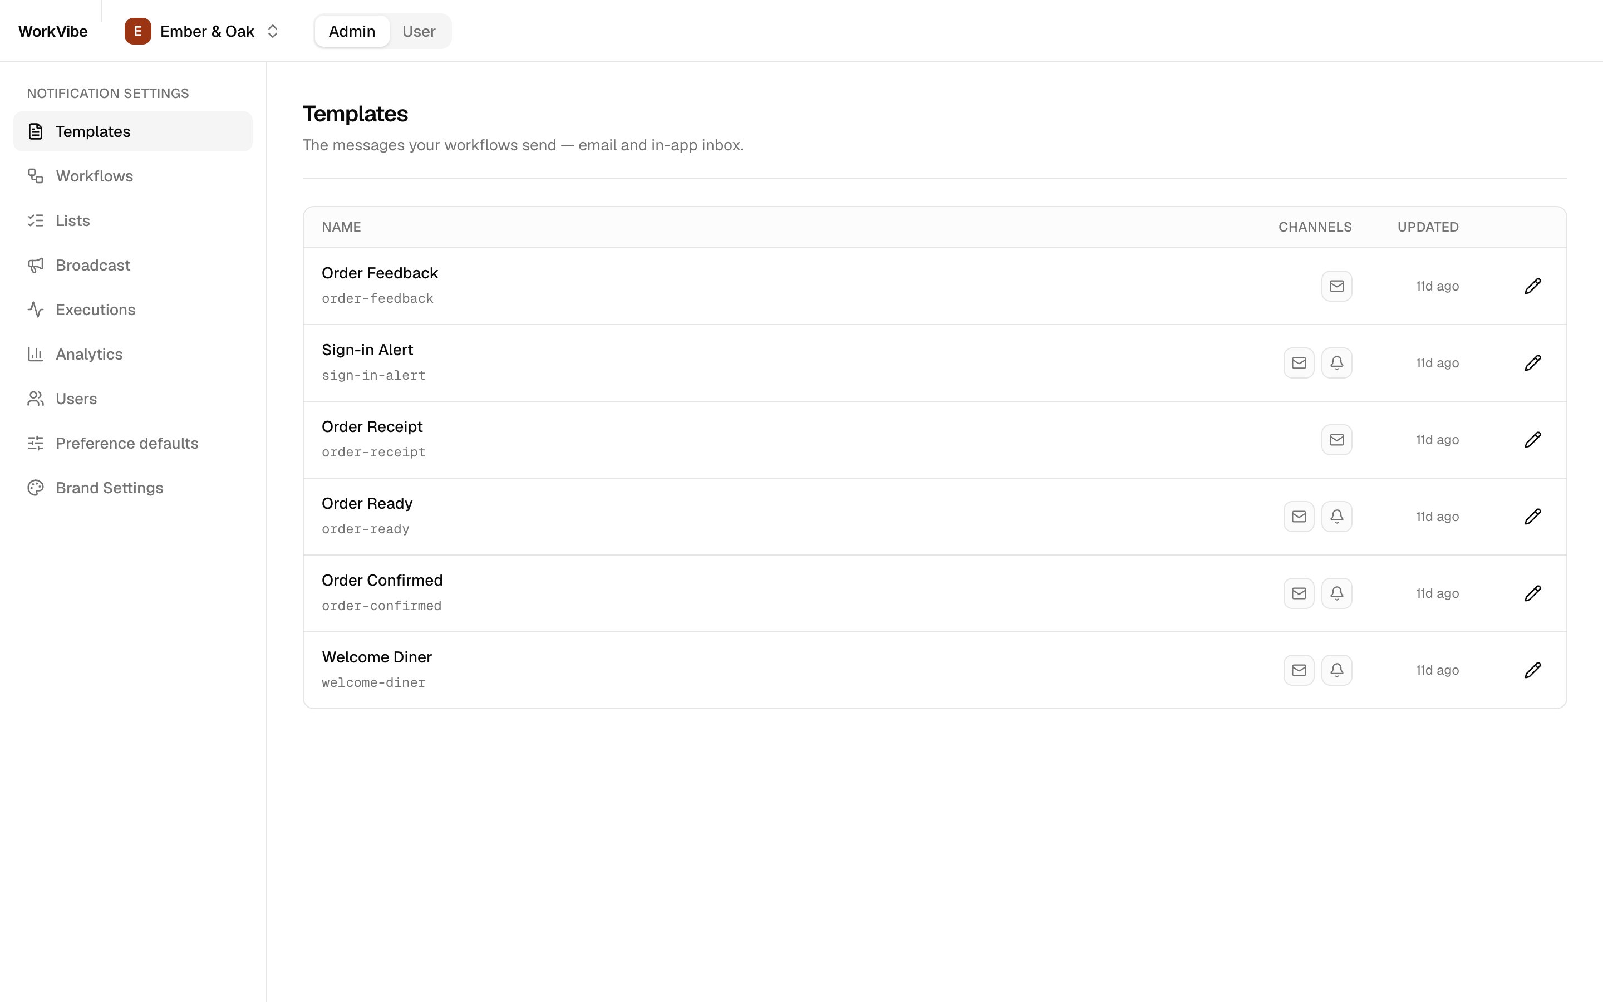The height and width of the screenshot is (1002, 1603).
Task: Click the order-ready slug text
Action: 366,529
